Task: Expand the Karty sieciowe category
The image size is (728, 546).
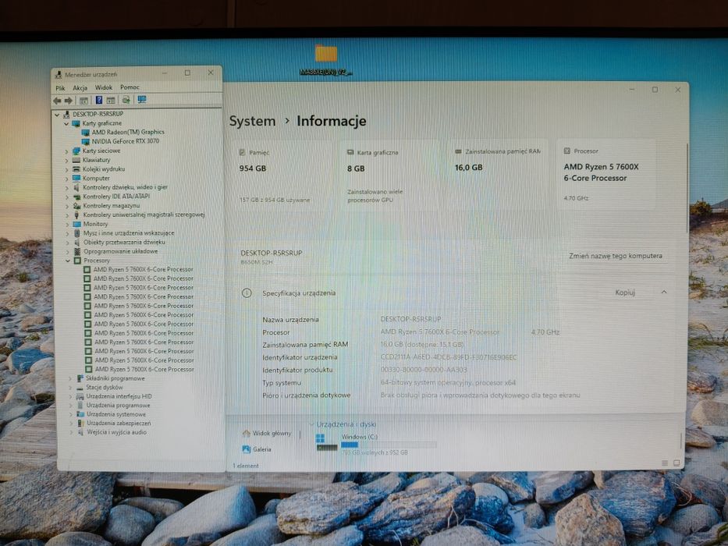Action: [x=67, y=151]
